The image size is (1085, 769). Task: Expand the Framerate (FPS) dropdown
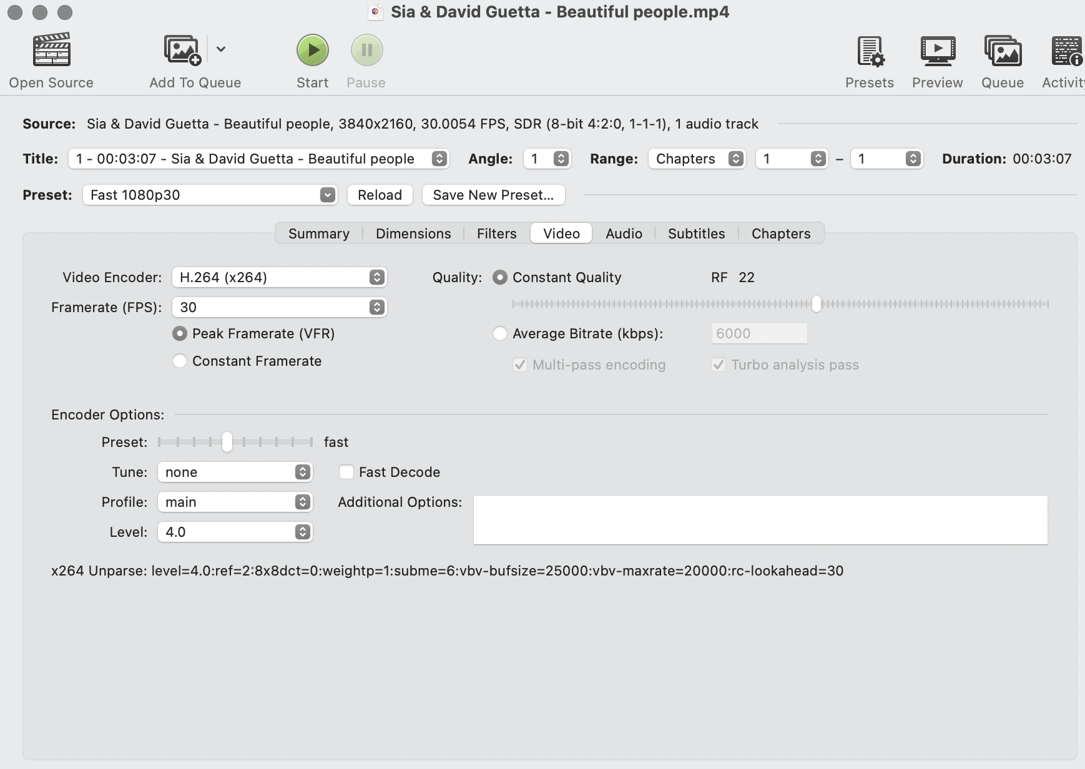(x=279, y=307)
